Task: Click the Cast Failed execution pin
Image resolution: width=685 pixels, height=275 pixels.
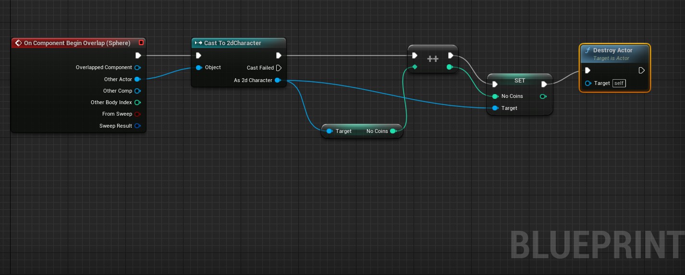Action: 279,68
